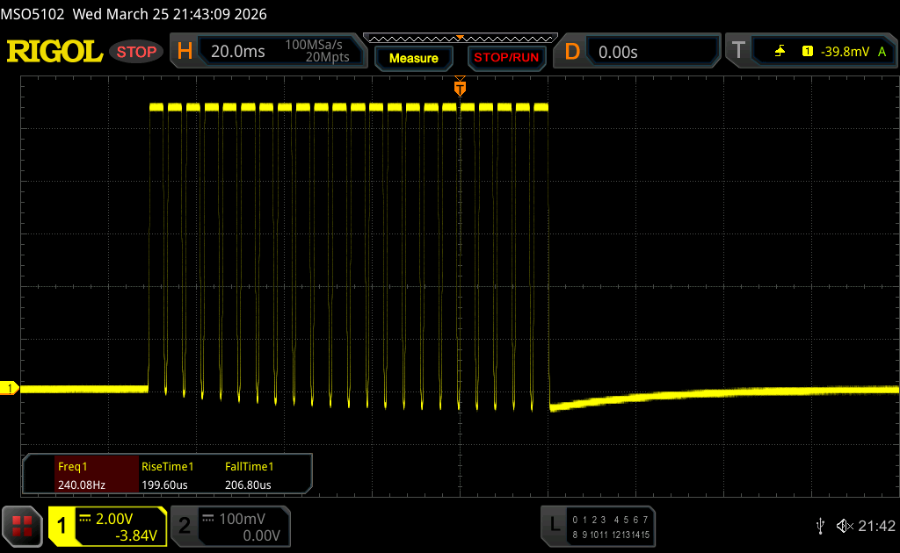The width and height of the screenshot is (900, 553).
Task: Toggle acquisition with the STOP/RUN button
Action: point(505,58)
